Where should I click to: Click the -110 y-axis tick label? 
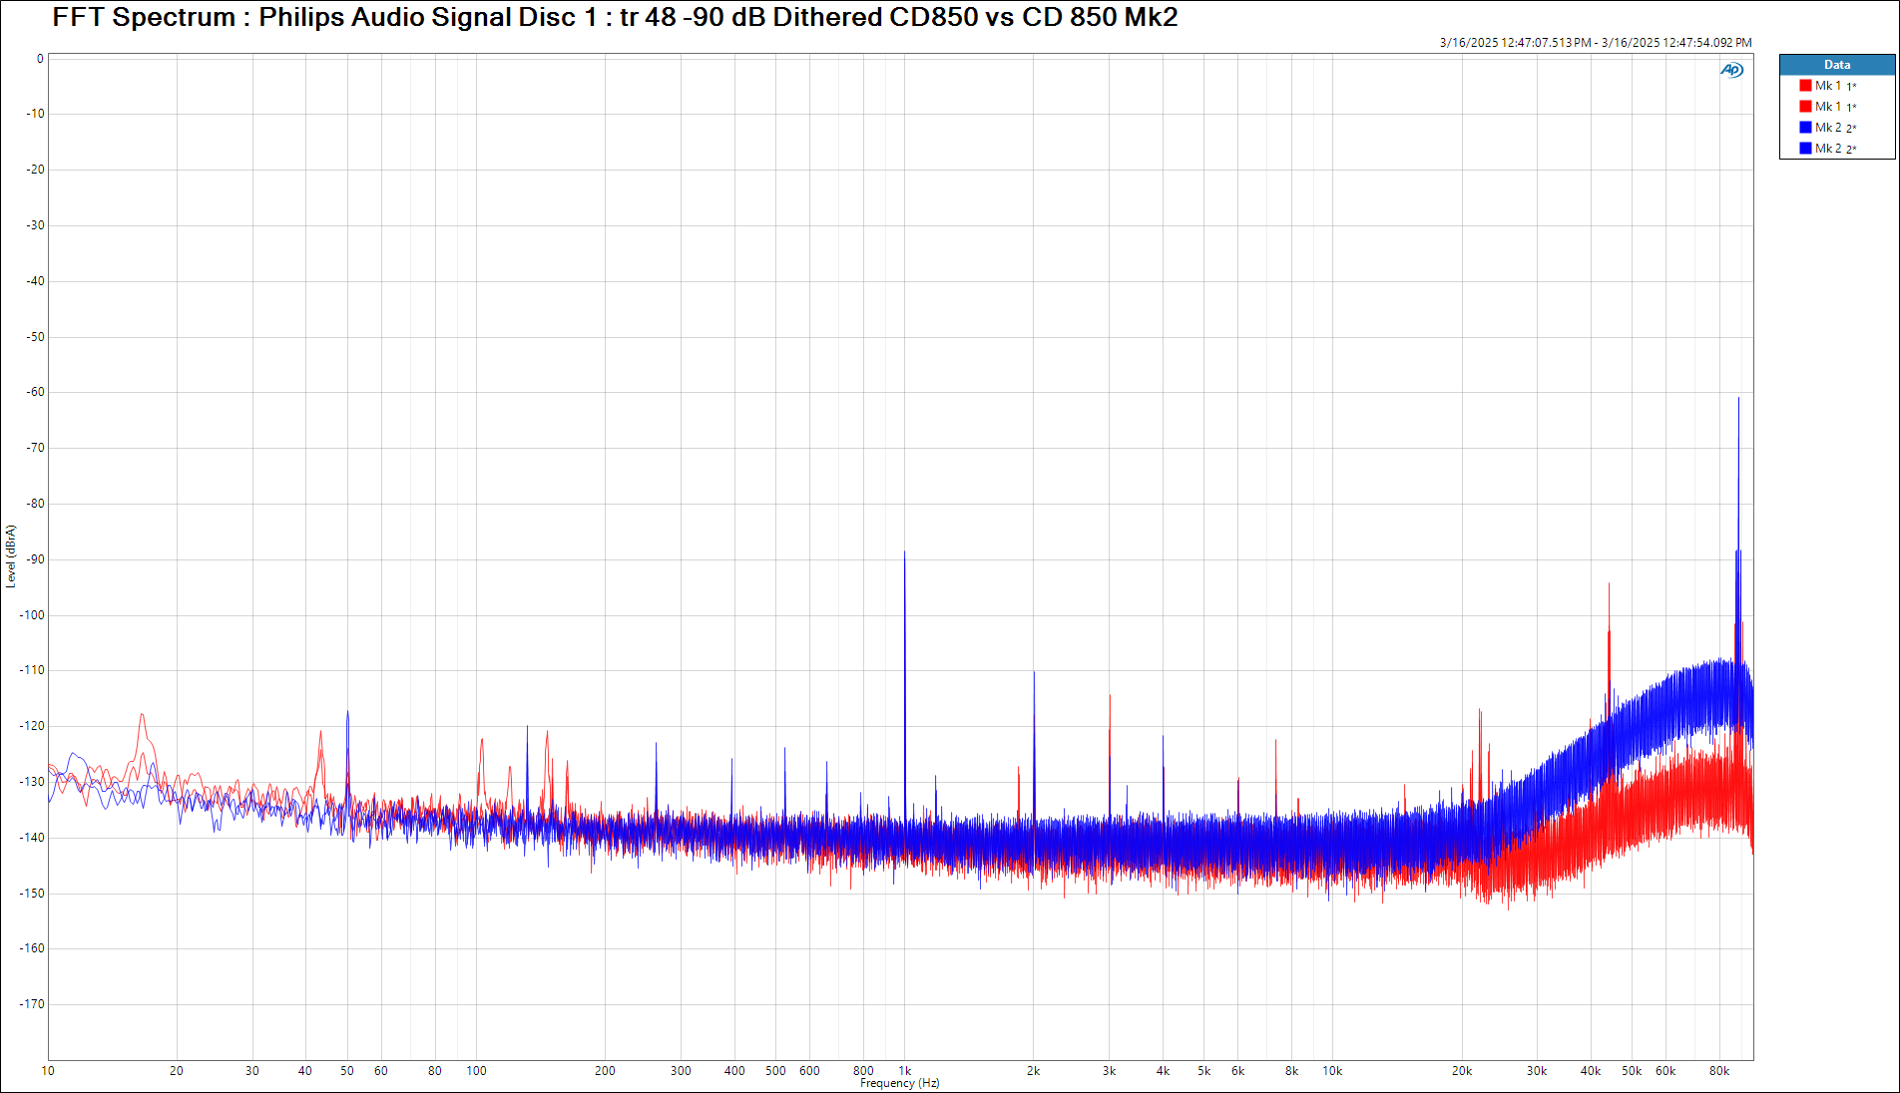33,670
